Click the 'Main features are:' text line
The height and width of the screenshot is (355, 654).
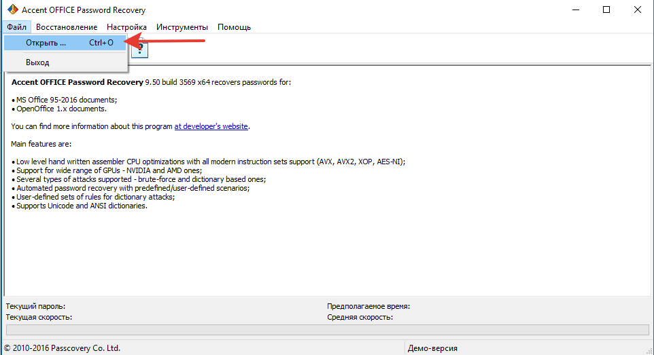coord(41,144)
